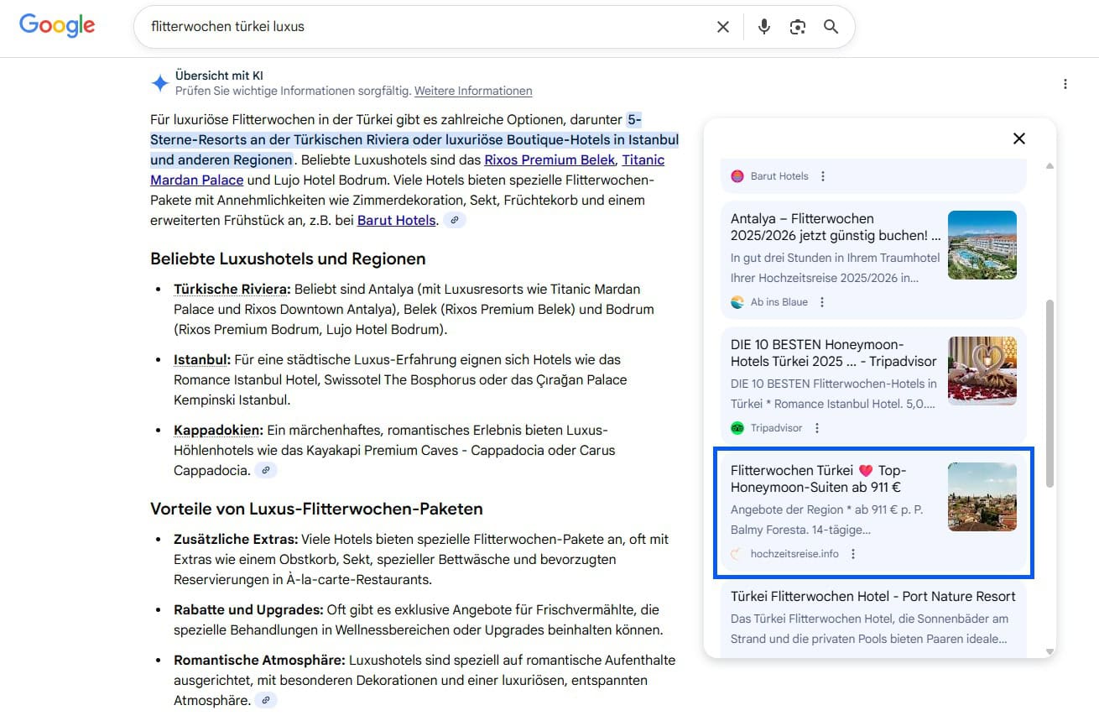The height and width of the screenshot is (721, 1099).
Task: Open the three-dot menu beside hochzeitsreise.info
Action: [852, 553]
